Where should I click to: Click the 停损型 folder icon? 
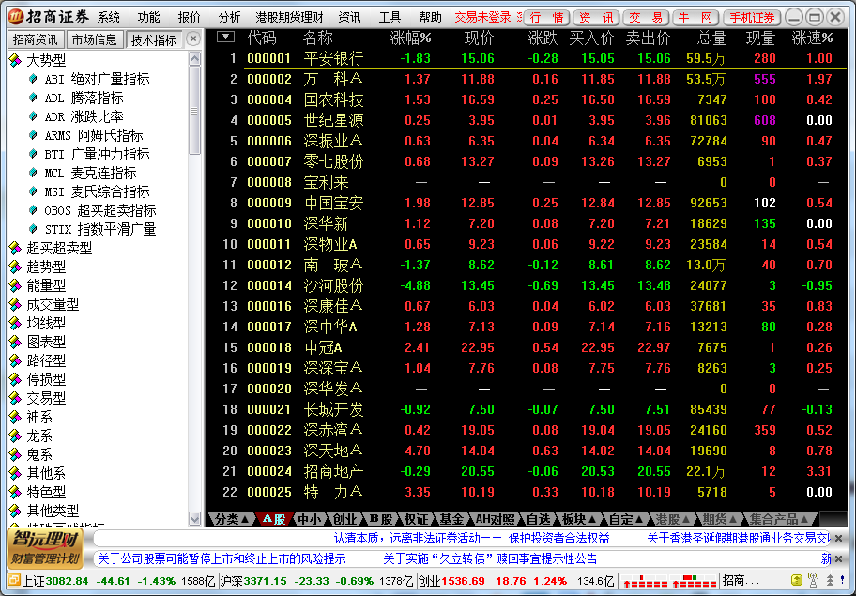point(15,380)
